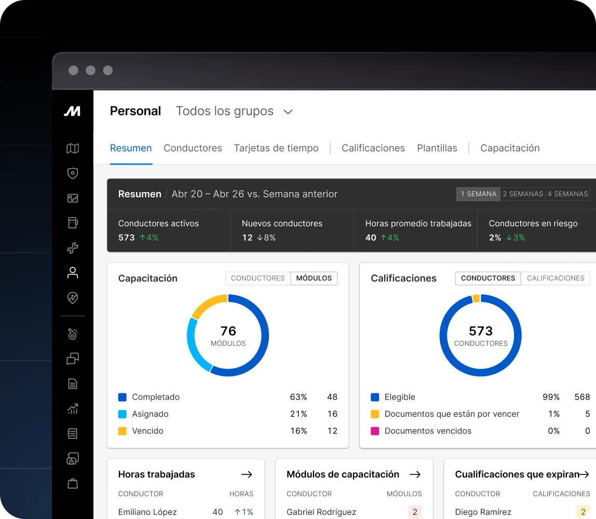Viewport: 596px width, 519px height.
Task: Select the Maintenance wrench icon
Action: (73, 248)
